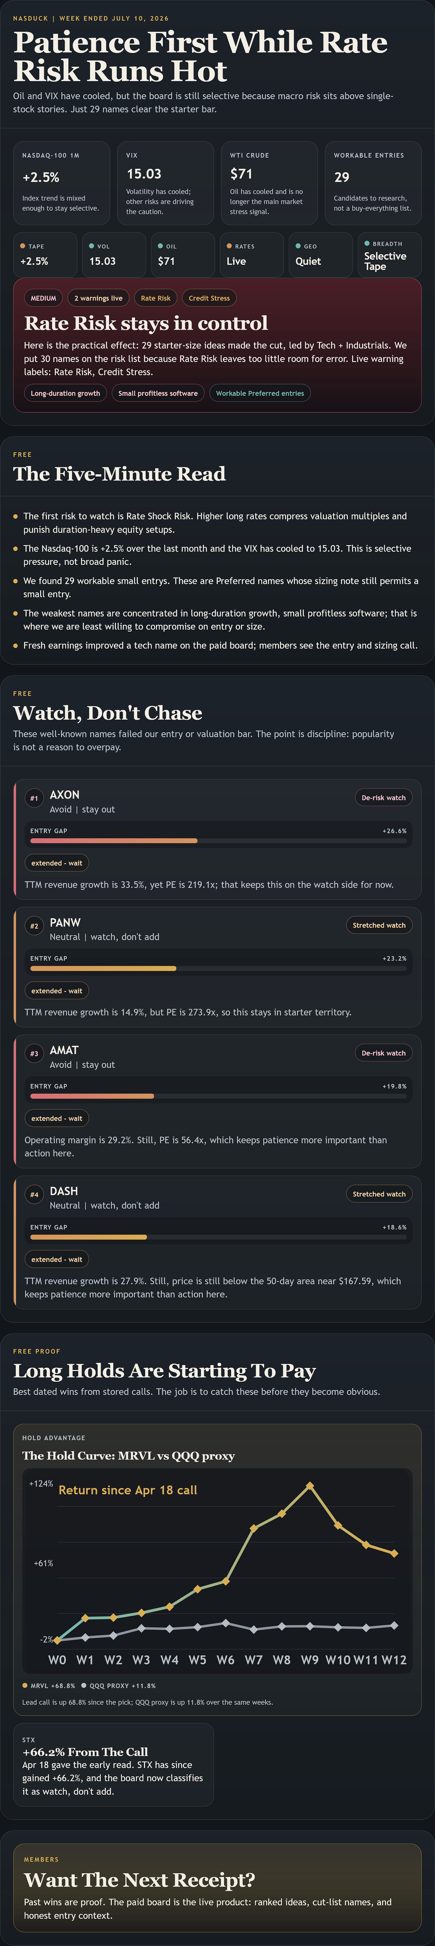Click the Stretched watch badge on PANW
Image resolution: width=435 pixels, height=1946 pixels.
tap(379, 925)
